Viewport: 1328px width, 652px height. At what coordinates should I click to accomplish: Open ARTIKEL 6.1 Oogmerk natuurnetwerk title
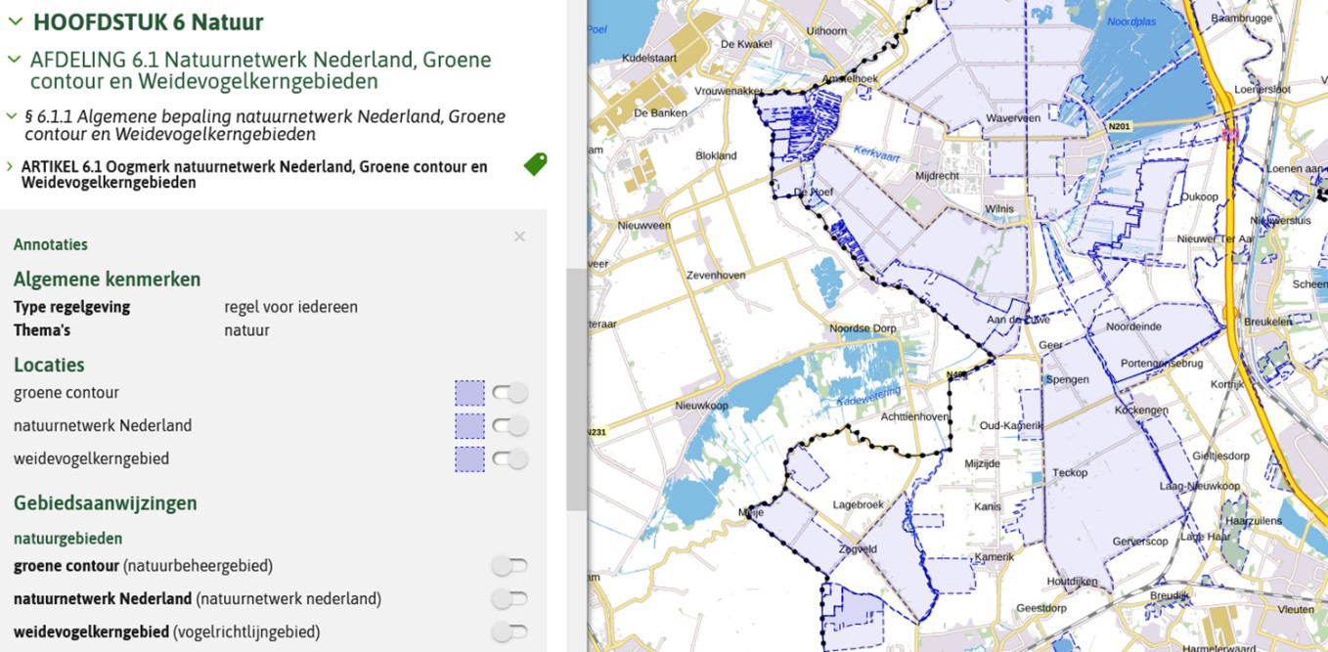click(254, 175)
